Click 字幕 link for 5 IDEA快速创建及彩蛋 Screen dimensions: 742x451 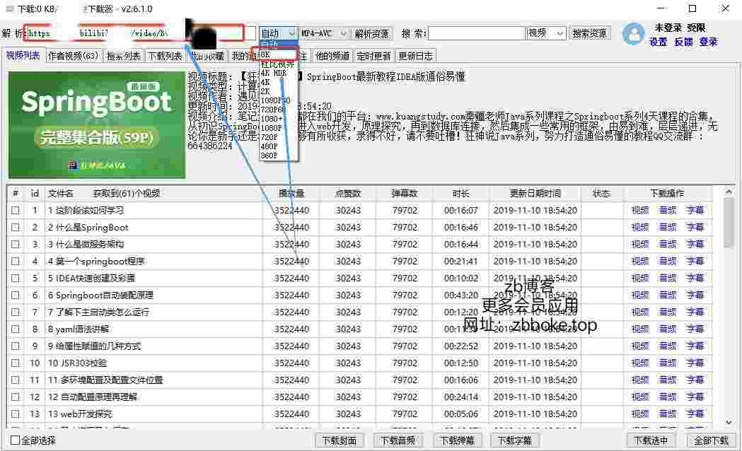(x=695, y=278)
